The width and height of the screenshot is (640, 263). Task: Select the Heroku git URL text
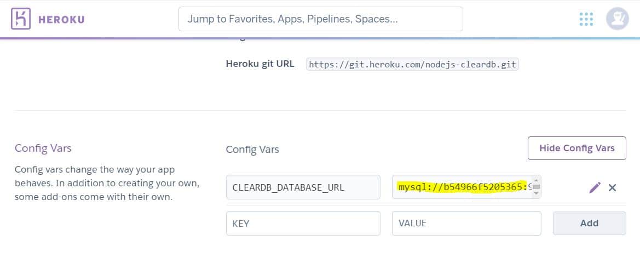(412, 64)
